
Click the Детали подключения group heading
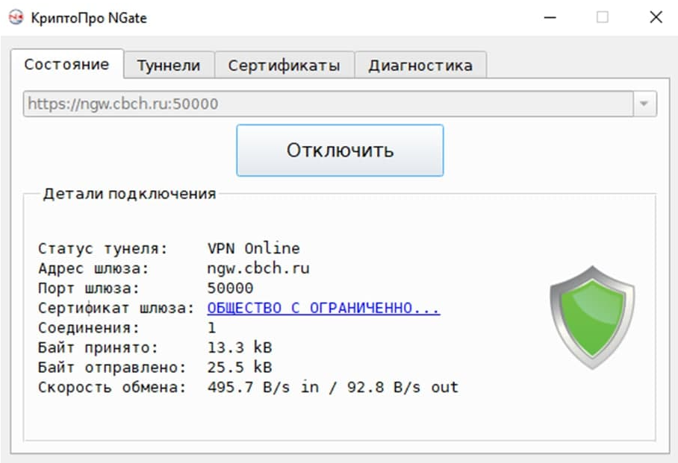[129, 194]
